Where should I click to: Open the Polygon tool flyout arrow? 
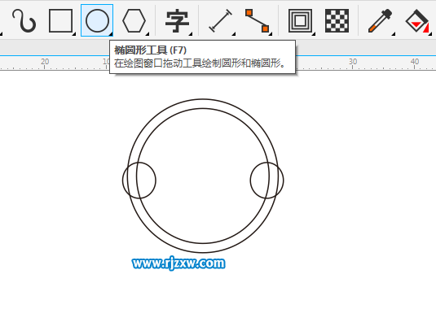[148, 34]
